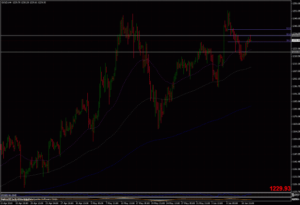Click the '2 Jun 13:00' time axis label
Viewport: 300px width, 205px height.
pyautogui.click(x=217, y=203)
